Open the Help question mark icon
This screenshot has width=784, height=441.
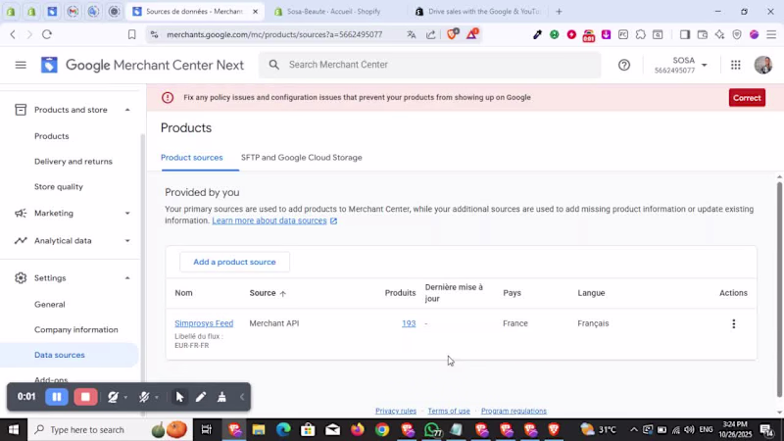click(624, 65)
